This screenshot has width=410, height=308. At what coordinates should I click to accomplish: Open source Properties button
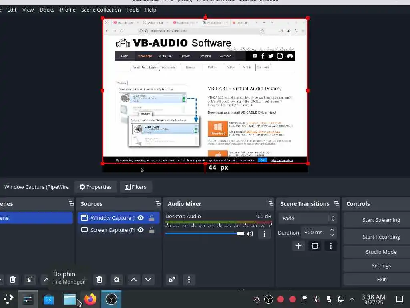click(x=95, y=187)
